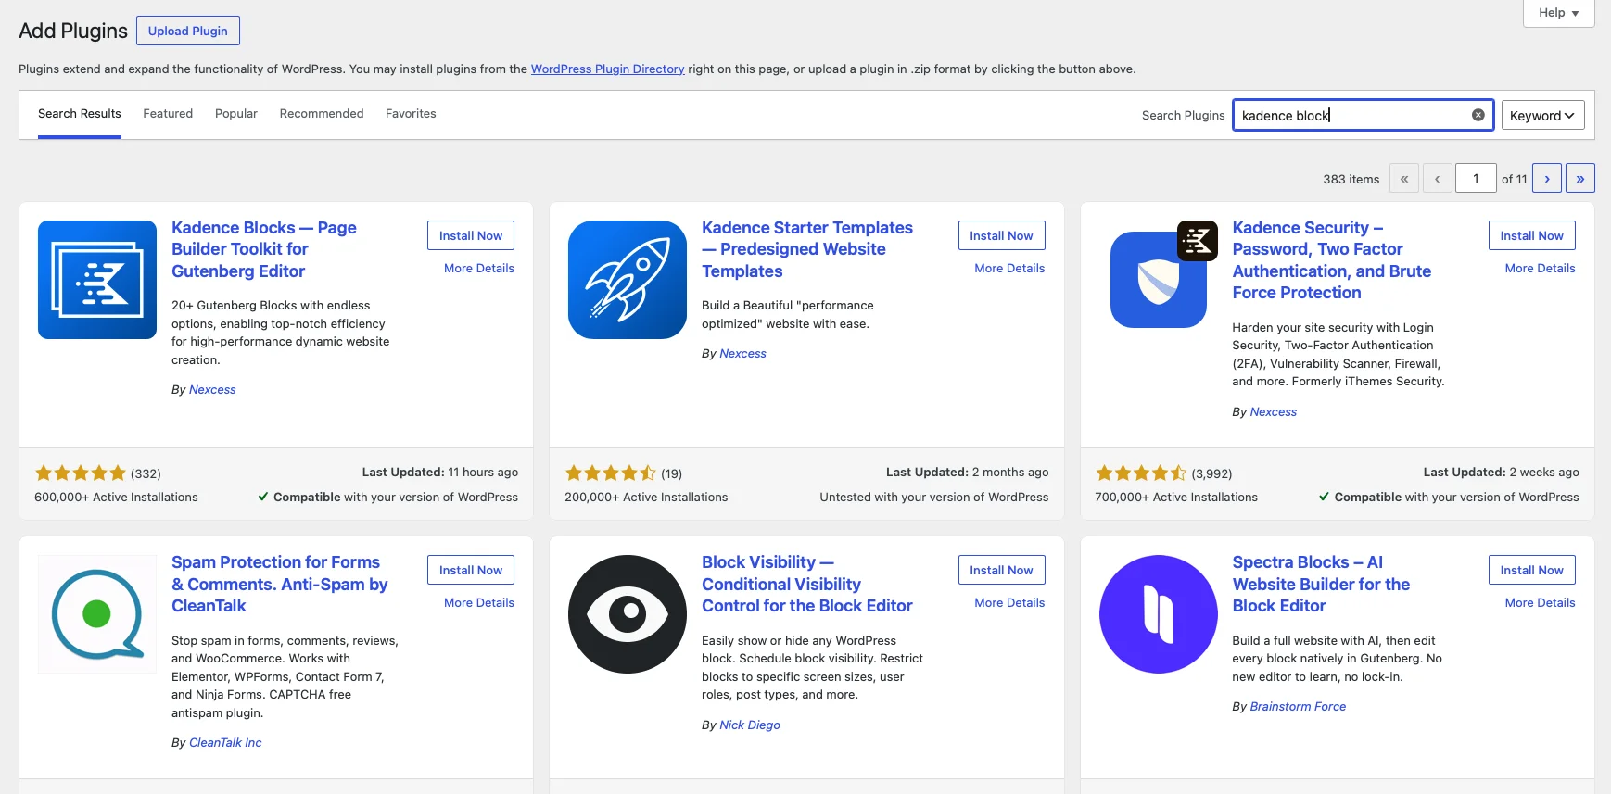
Task: Open the Spectra Blocks plugin icon
Action: [x=1159, y=614]
